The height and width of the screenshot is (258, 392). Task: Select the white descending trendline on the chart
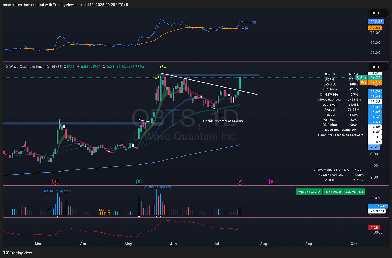point(209,84)
